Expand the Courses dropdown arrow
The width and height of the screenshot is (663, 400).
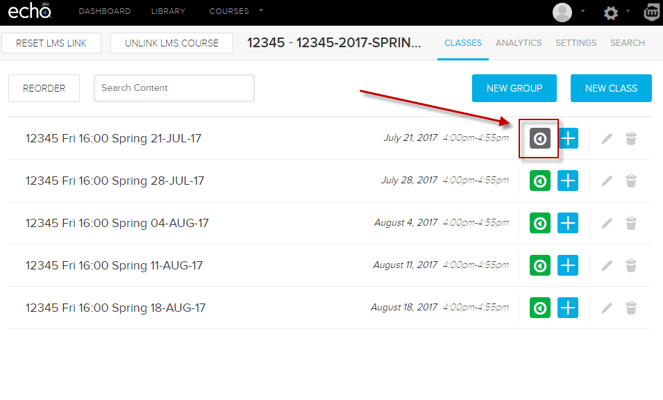click(x=261, y=11)
